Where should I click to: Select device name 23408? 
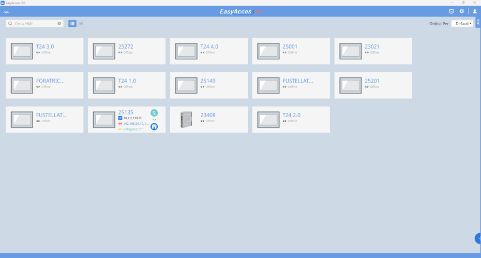(208, 115)
